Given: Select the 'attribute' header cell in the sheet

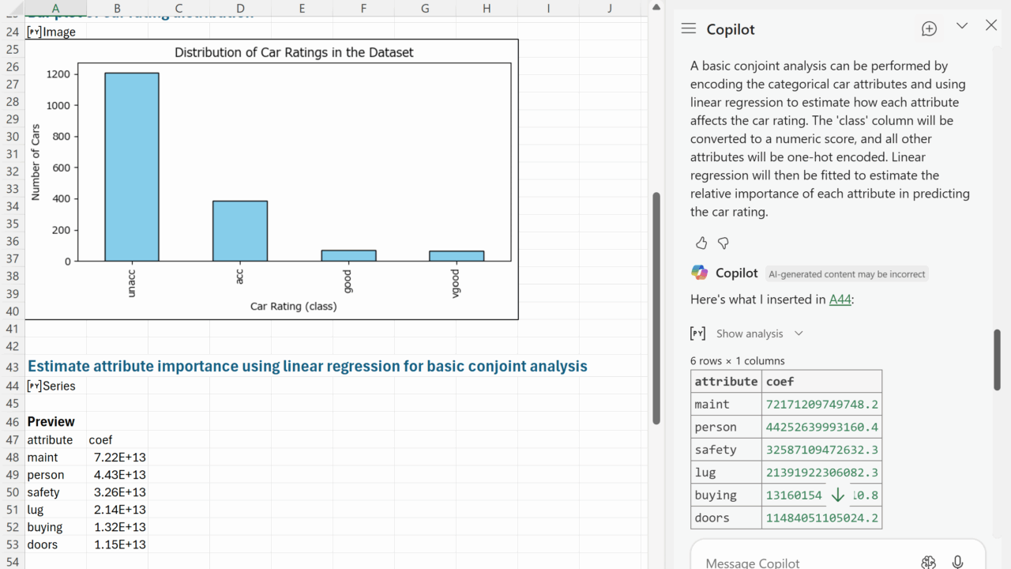Looking at the screenshot, I should point(55,440).
